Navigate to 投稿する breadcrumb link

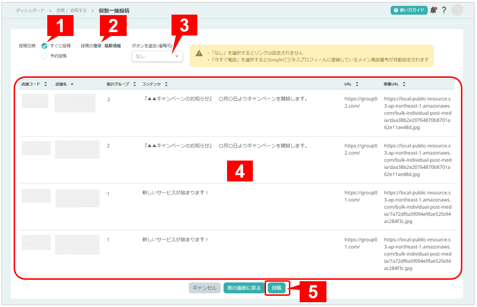[79, 10]
